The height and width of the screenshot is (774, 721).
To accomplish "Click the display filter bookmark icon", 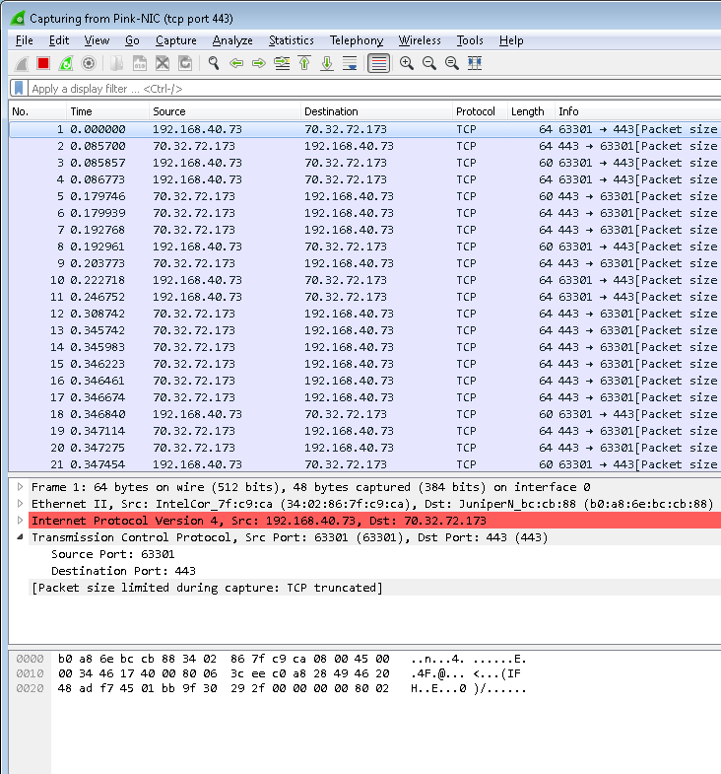I will tap(19, 89).
